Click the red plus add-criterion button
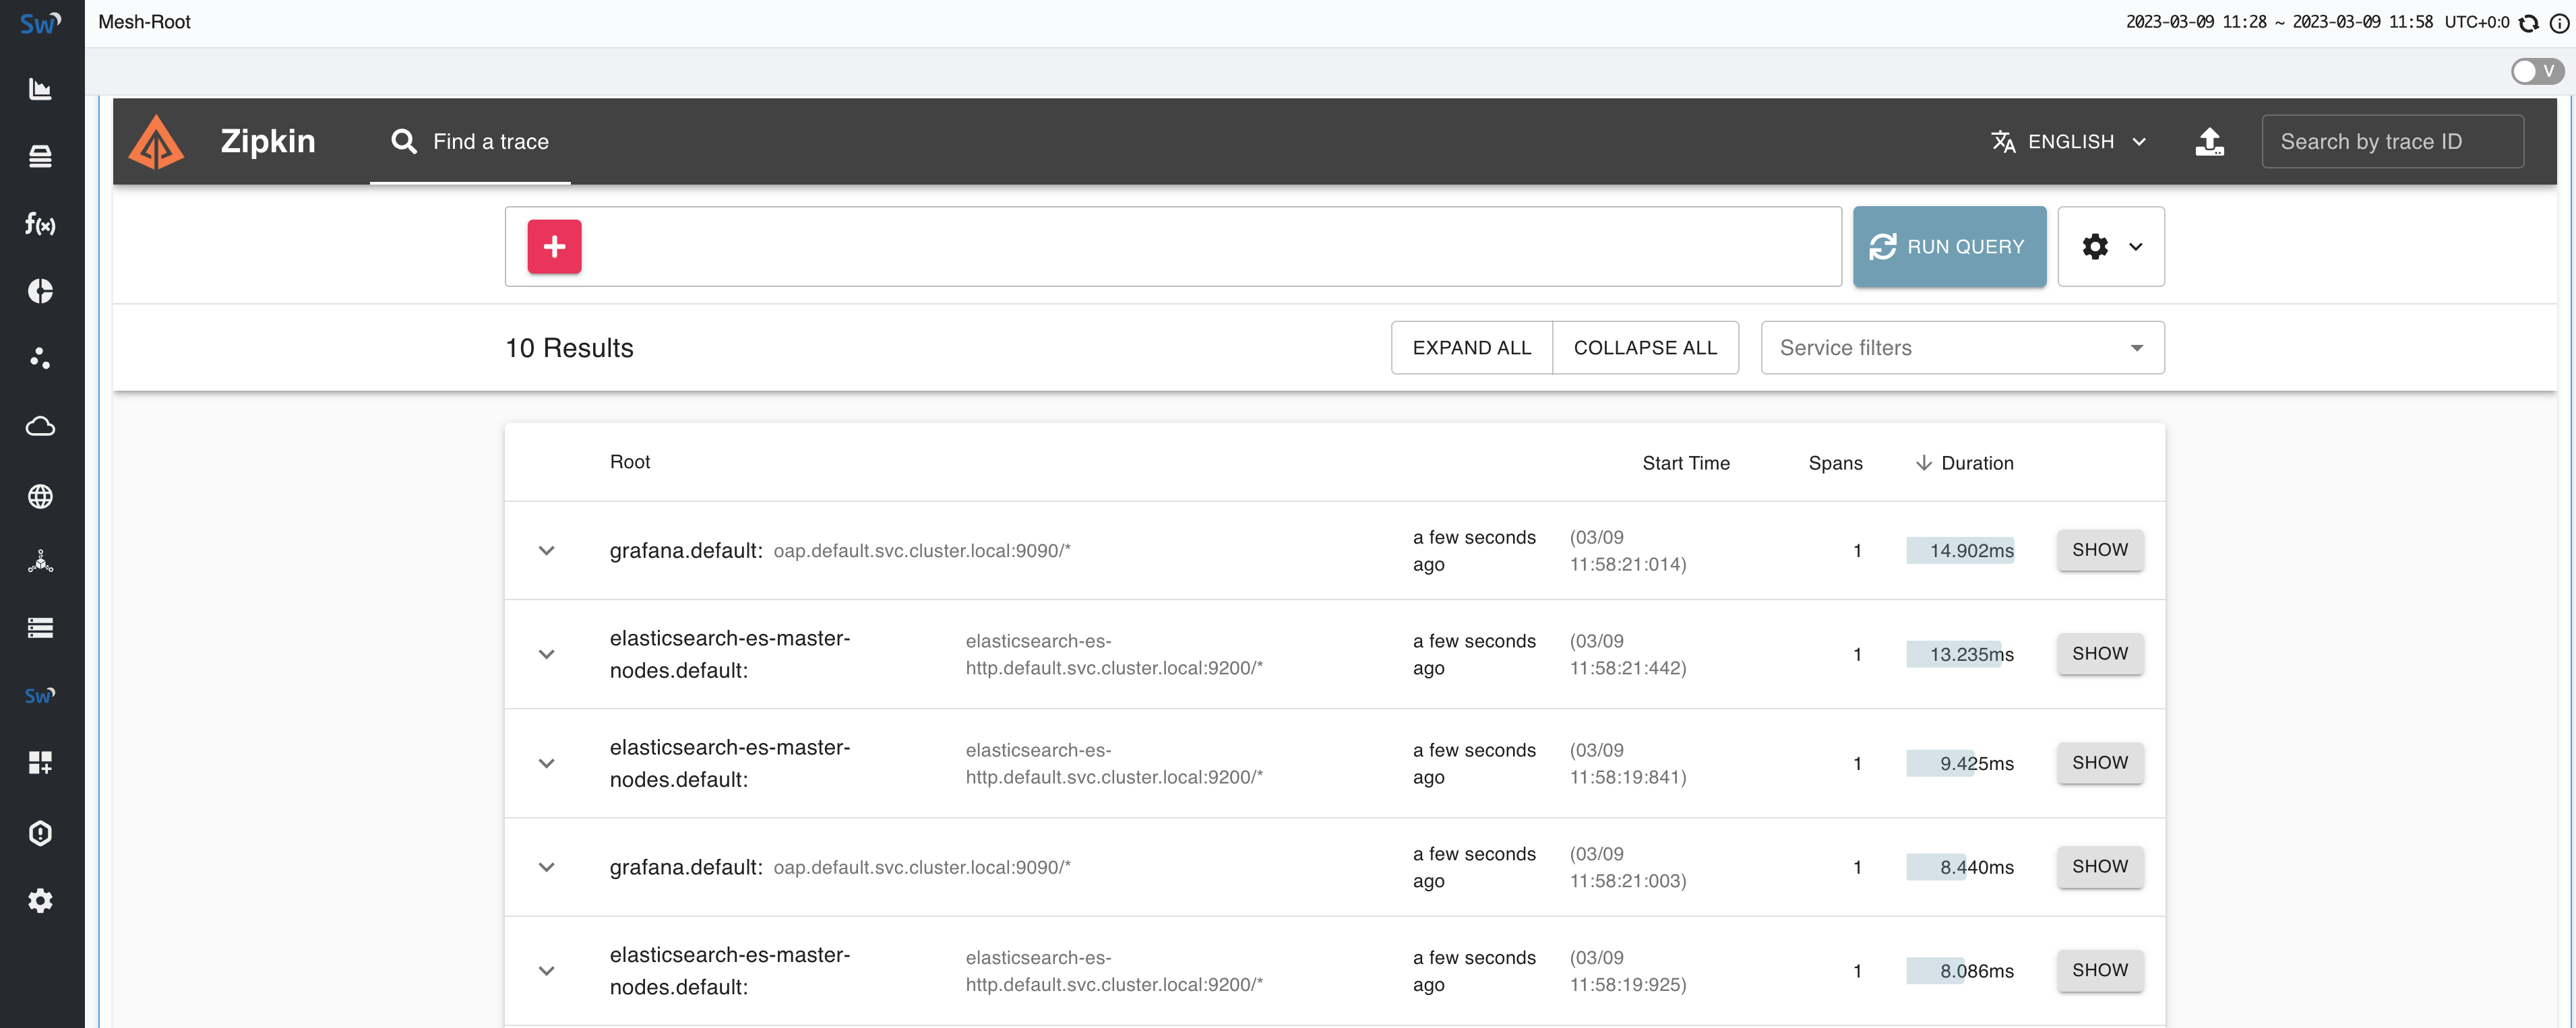This screenshot has height=1028, width=2576. (x=554, y=247)
